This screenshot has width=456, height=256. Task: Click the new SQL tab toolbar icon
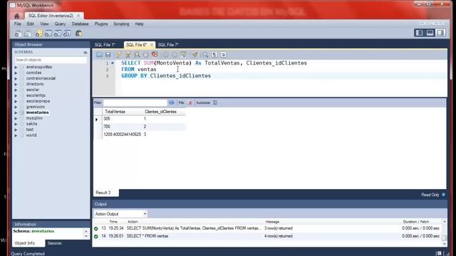[18, 33]
